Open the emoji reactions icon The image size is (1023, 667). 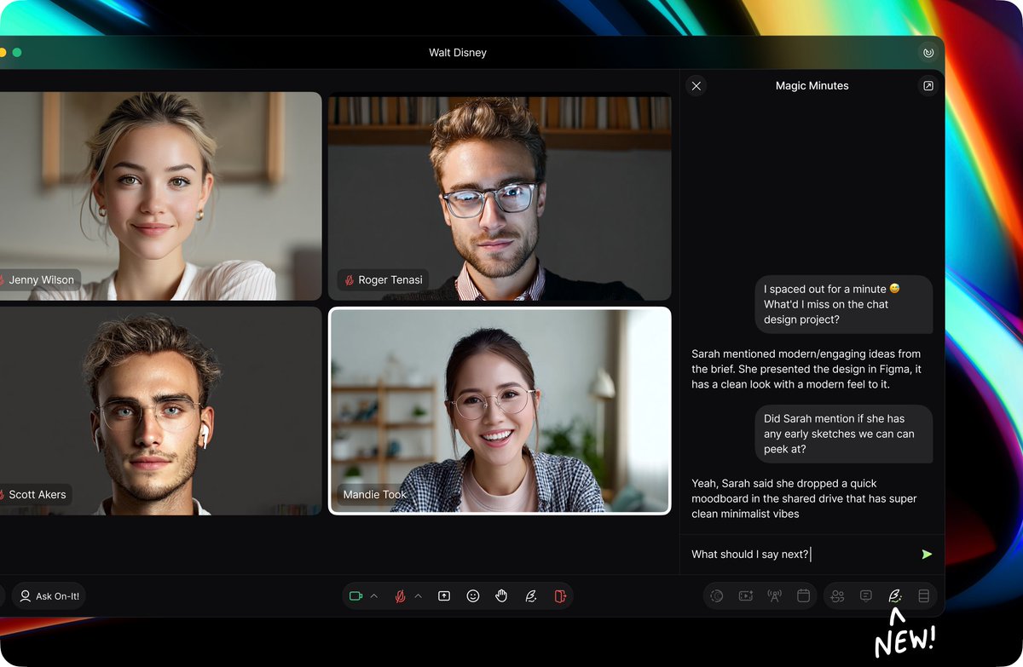coord(473,596)
